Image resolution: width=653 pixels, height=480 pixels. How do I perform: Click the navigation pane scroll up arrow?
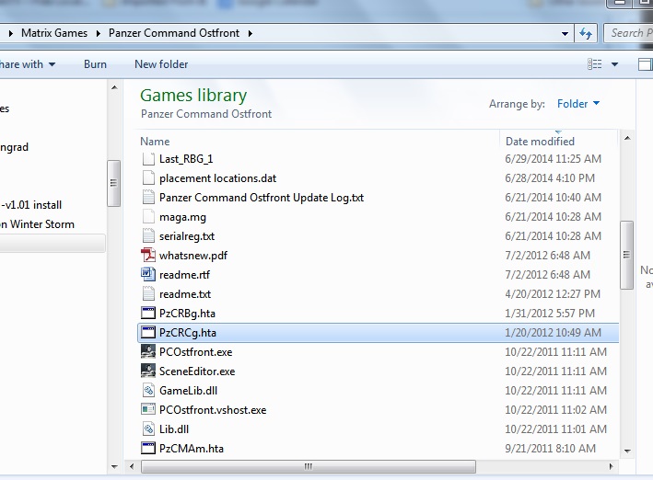pos(114,87)
